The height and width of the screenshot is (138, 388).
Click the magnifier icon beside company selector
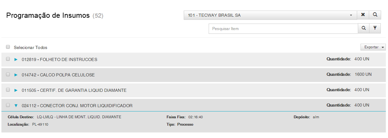coord(375,15)
